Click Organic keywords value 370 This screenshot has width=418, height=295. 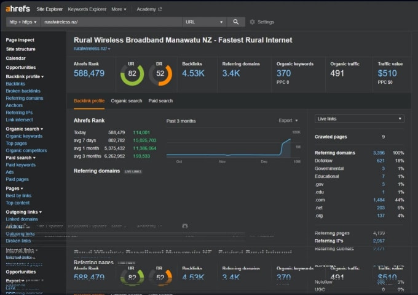pyautogui.click(x=283, y=73)
